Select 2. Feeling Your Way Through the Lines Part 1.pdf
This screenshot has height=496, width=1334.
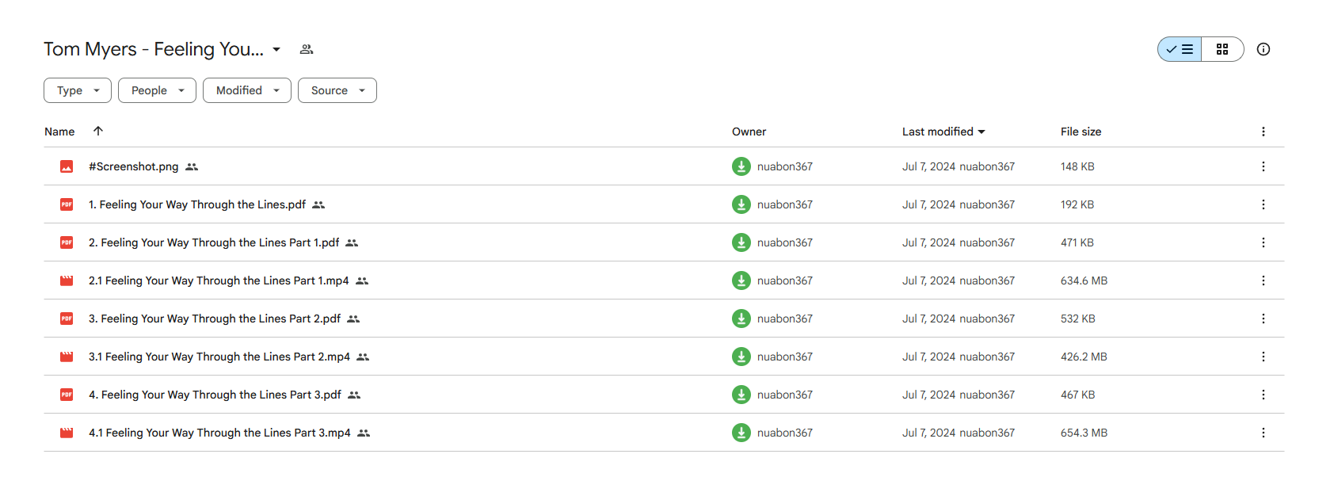point(214,242)
